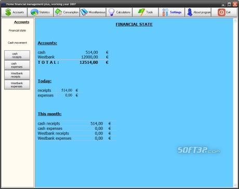Screen dimensions: 239x189
Task: Click the Westbank account name under Accounts
Action: (46, 57)
